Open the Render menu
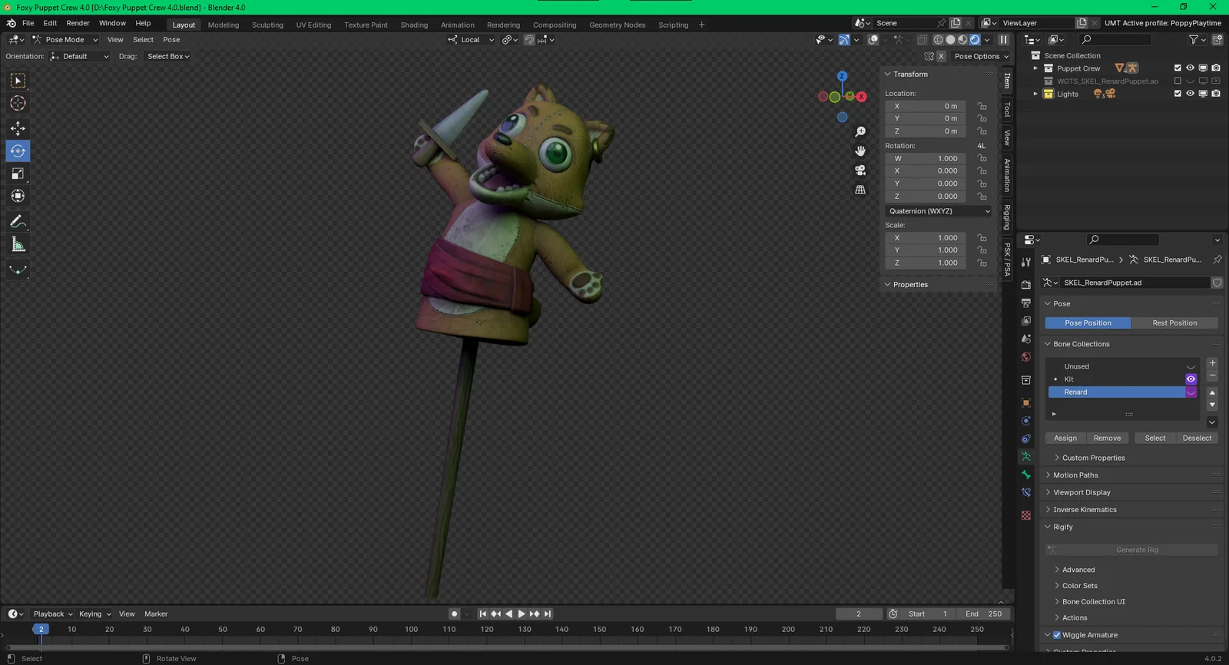The width and height of the screenshot is (1229, 665). 78,23
